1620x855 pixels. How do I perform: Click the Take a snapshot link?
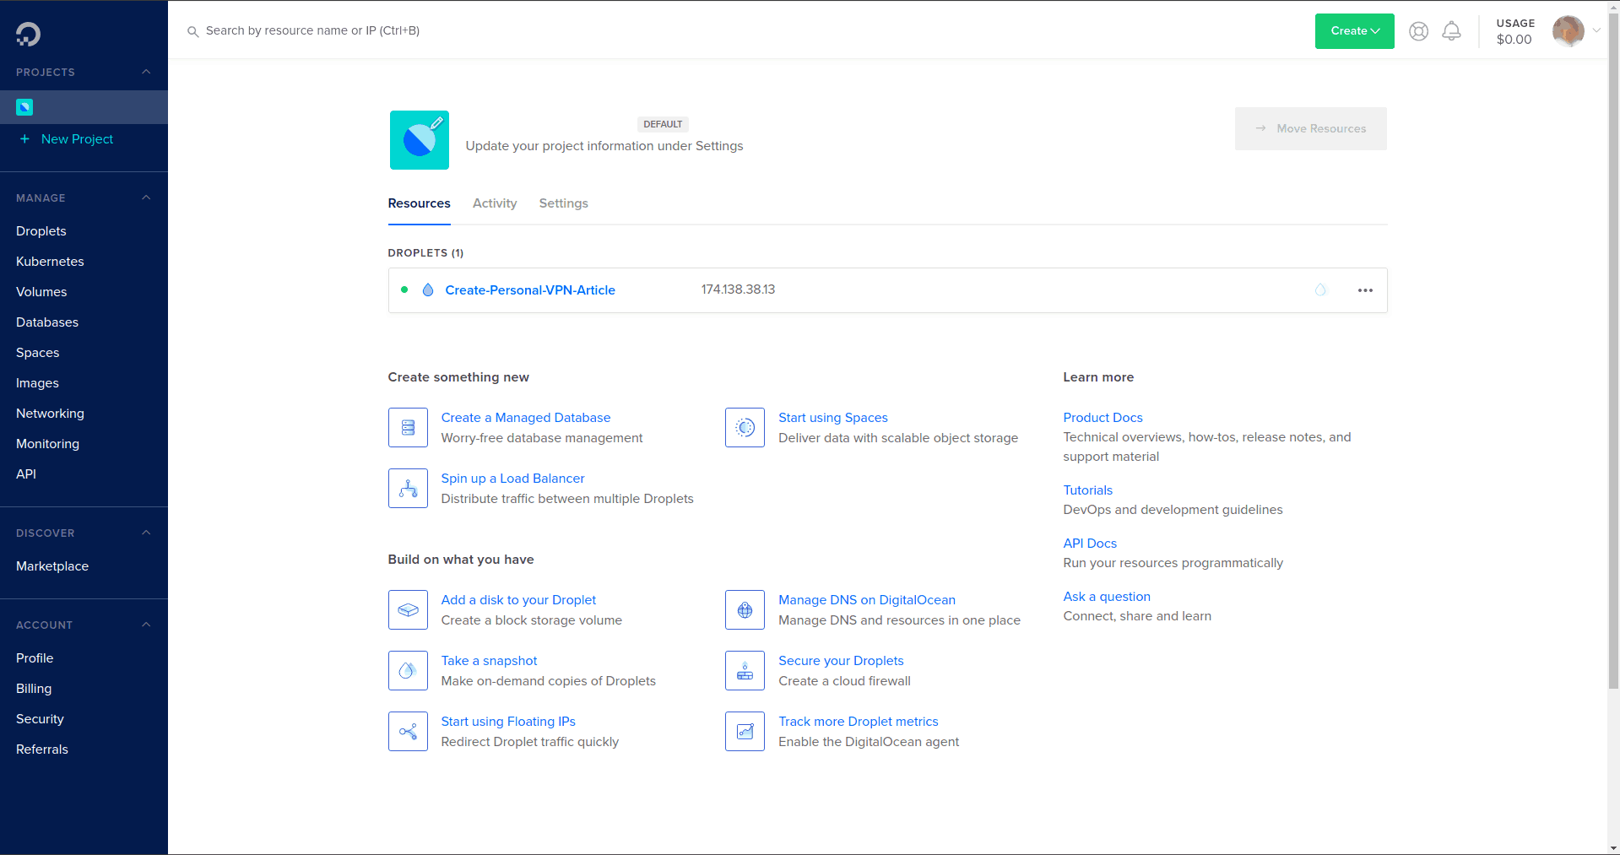point(489,661)
